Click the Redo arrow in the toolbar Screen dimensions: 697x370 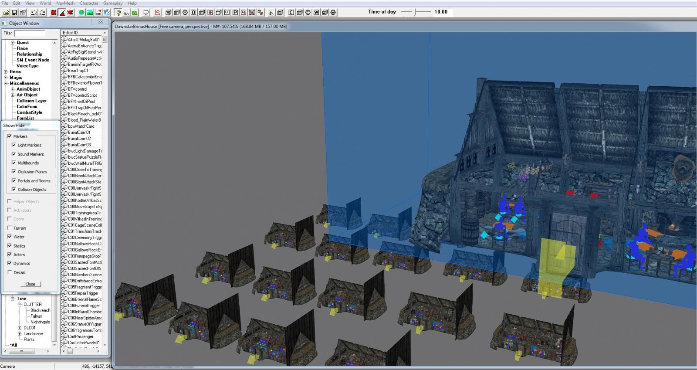pos(42,13)
